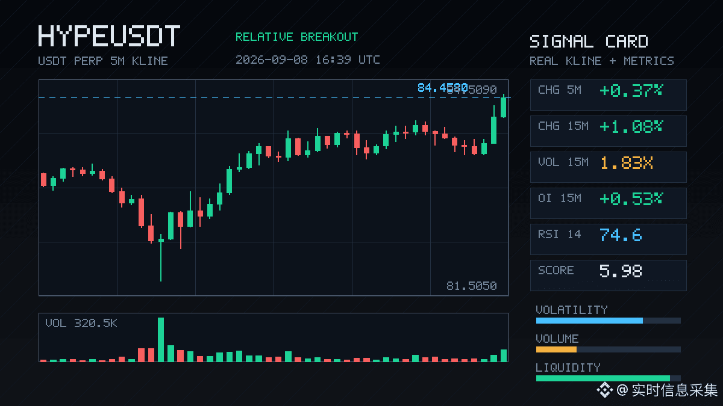Click the CHG 5M metric card
The image size is (723, 406).
click(x=608, y=94)
